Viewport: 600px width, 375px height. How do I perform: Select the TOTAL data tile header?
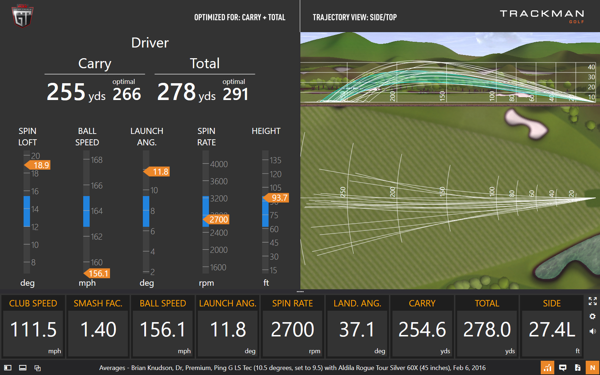(487, 303)
